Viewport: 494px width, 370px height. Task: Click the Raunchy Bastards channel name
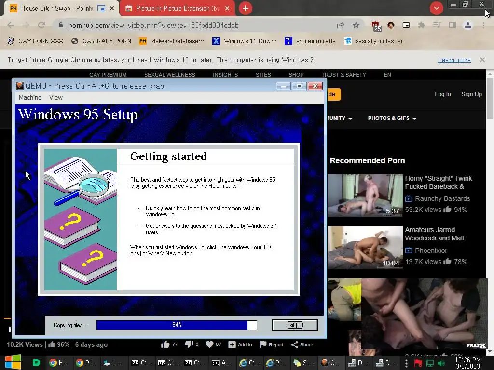tap(442, 198)
